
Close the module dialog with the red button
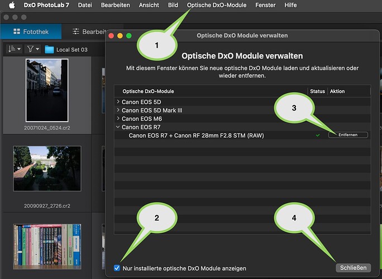[x=111, y=36]
